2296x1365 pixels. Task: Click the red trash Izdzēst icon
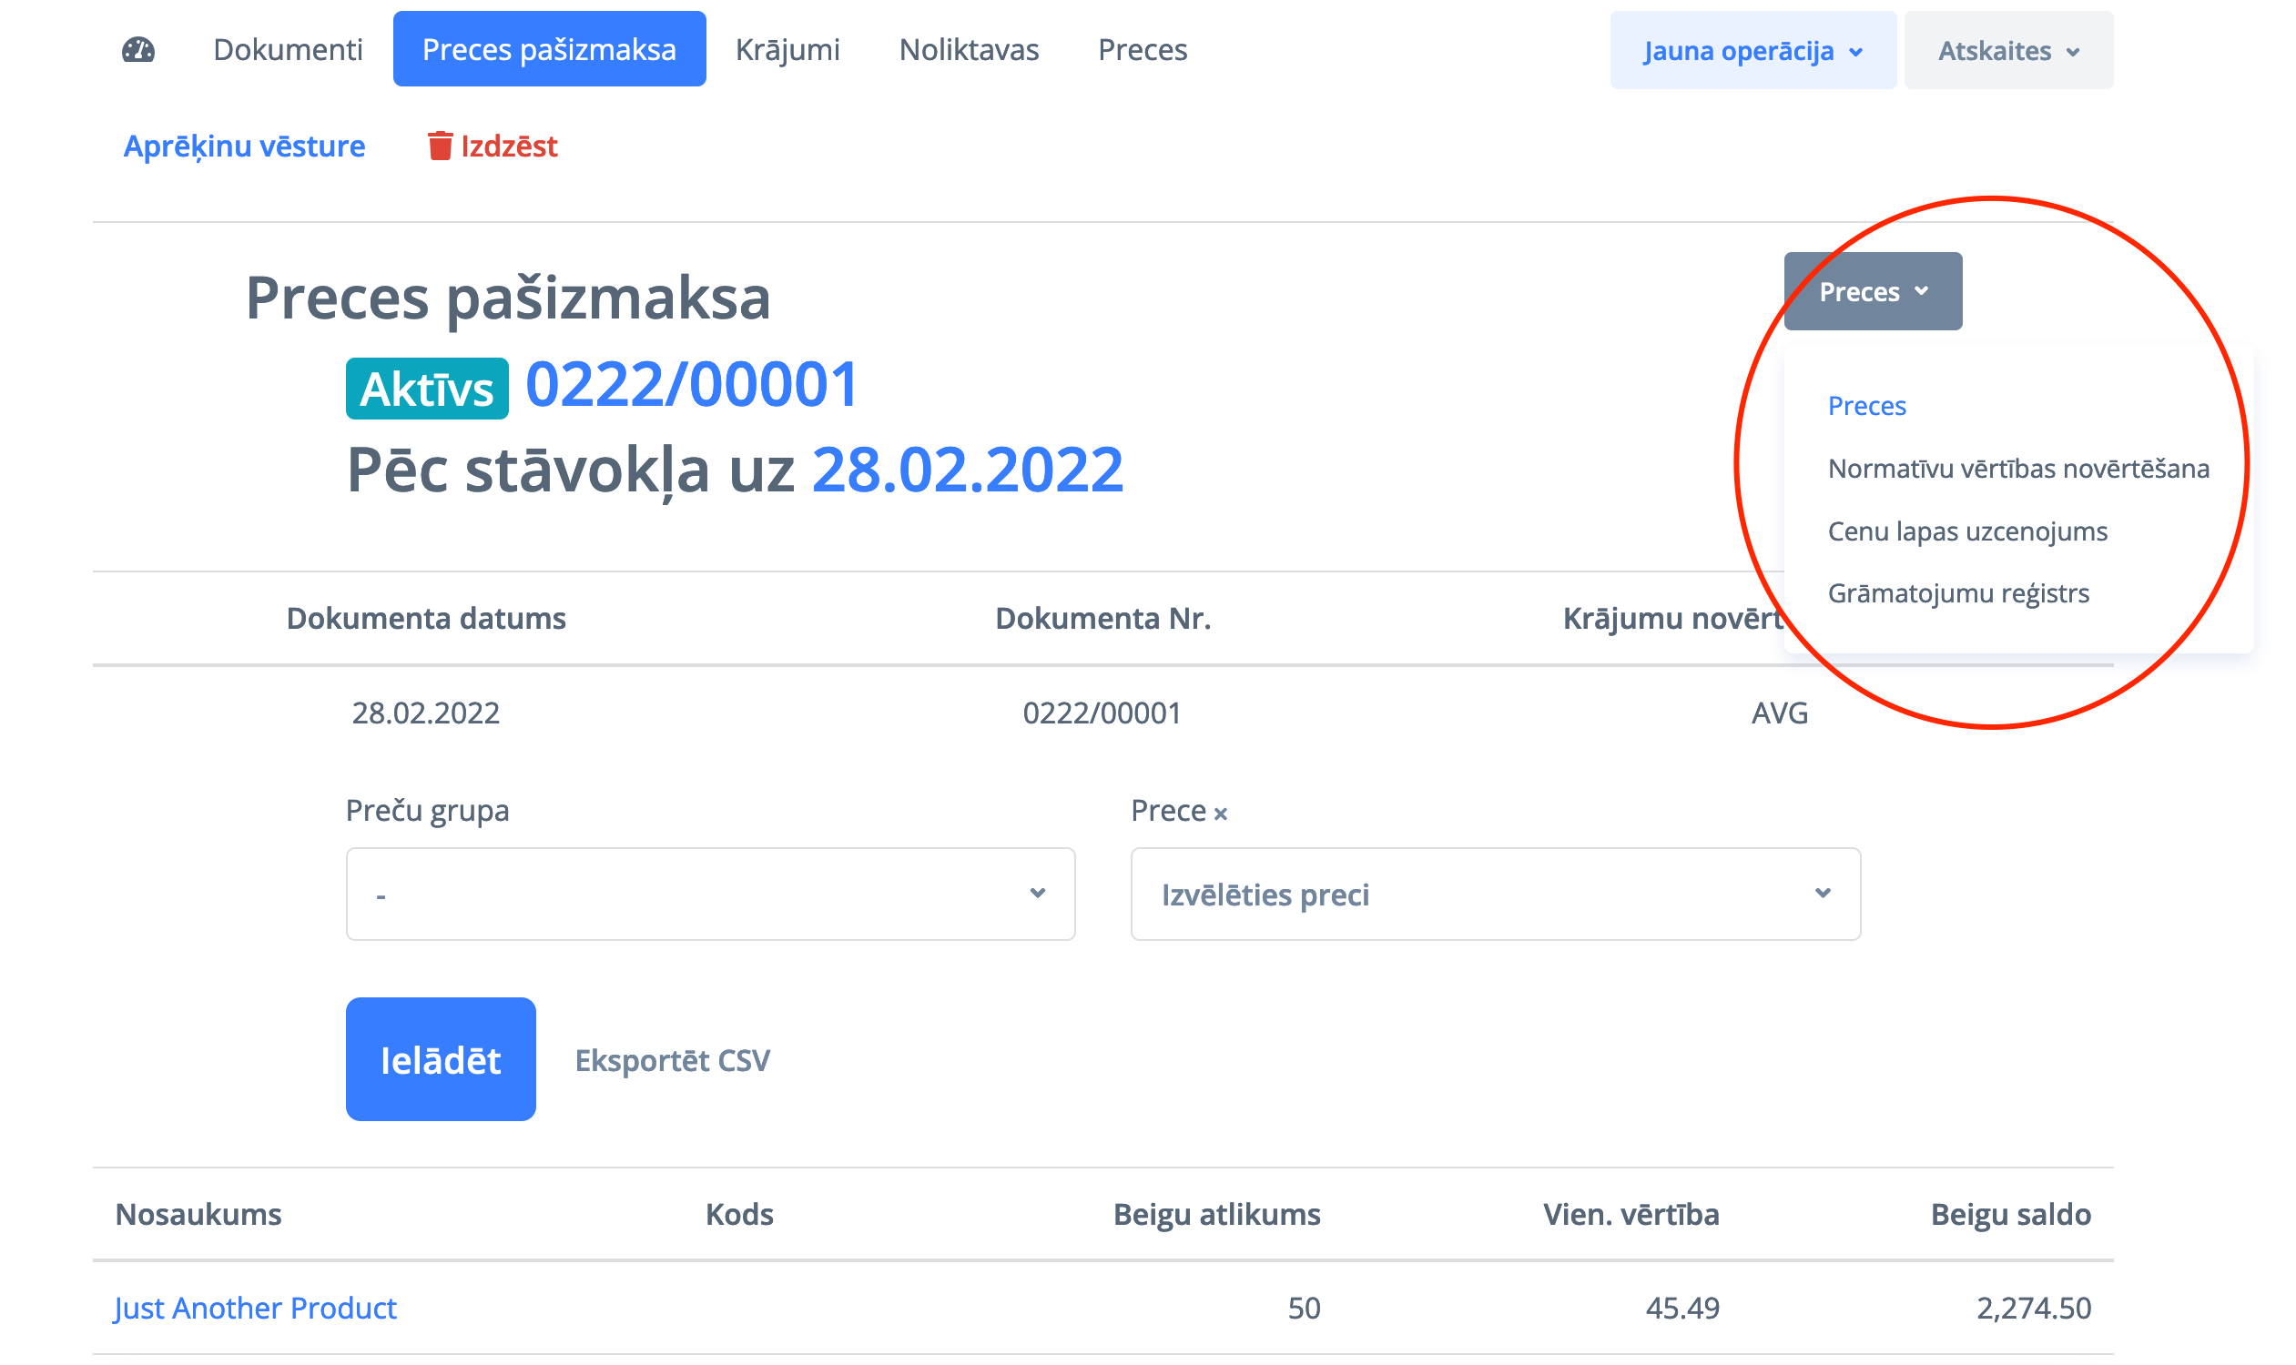pyautogui.click(x=440, y=146)
